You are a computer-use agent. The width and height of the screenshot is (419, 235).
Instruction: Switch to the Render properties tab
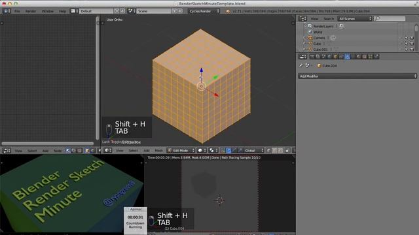pyautogui.click(x=312, y=57)
